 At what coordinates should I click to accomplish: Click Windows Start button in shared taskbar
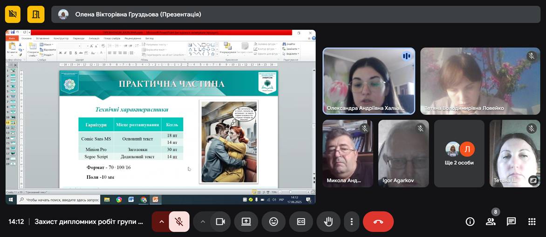11,200
